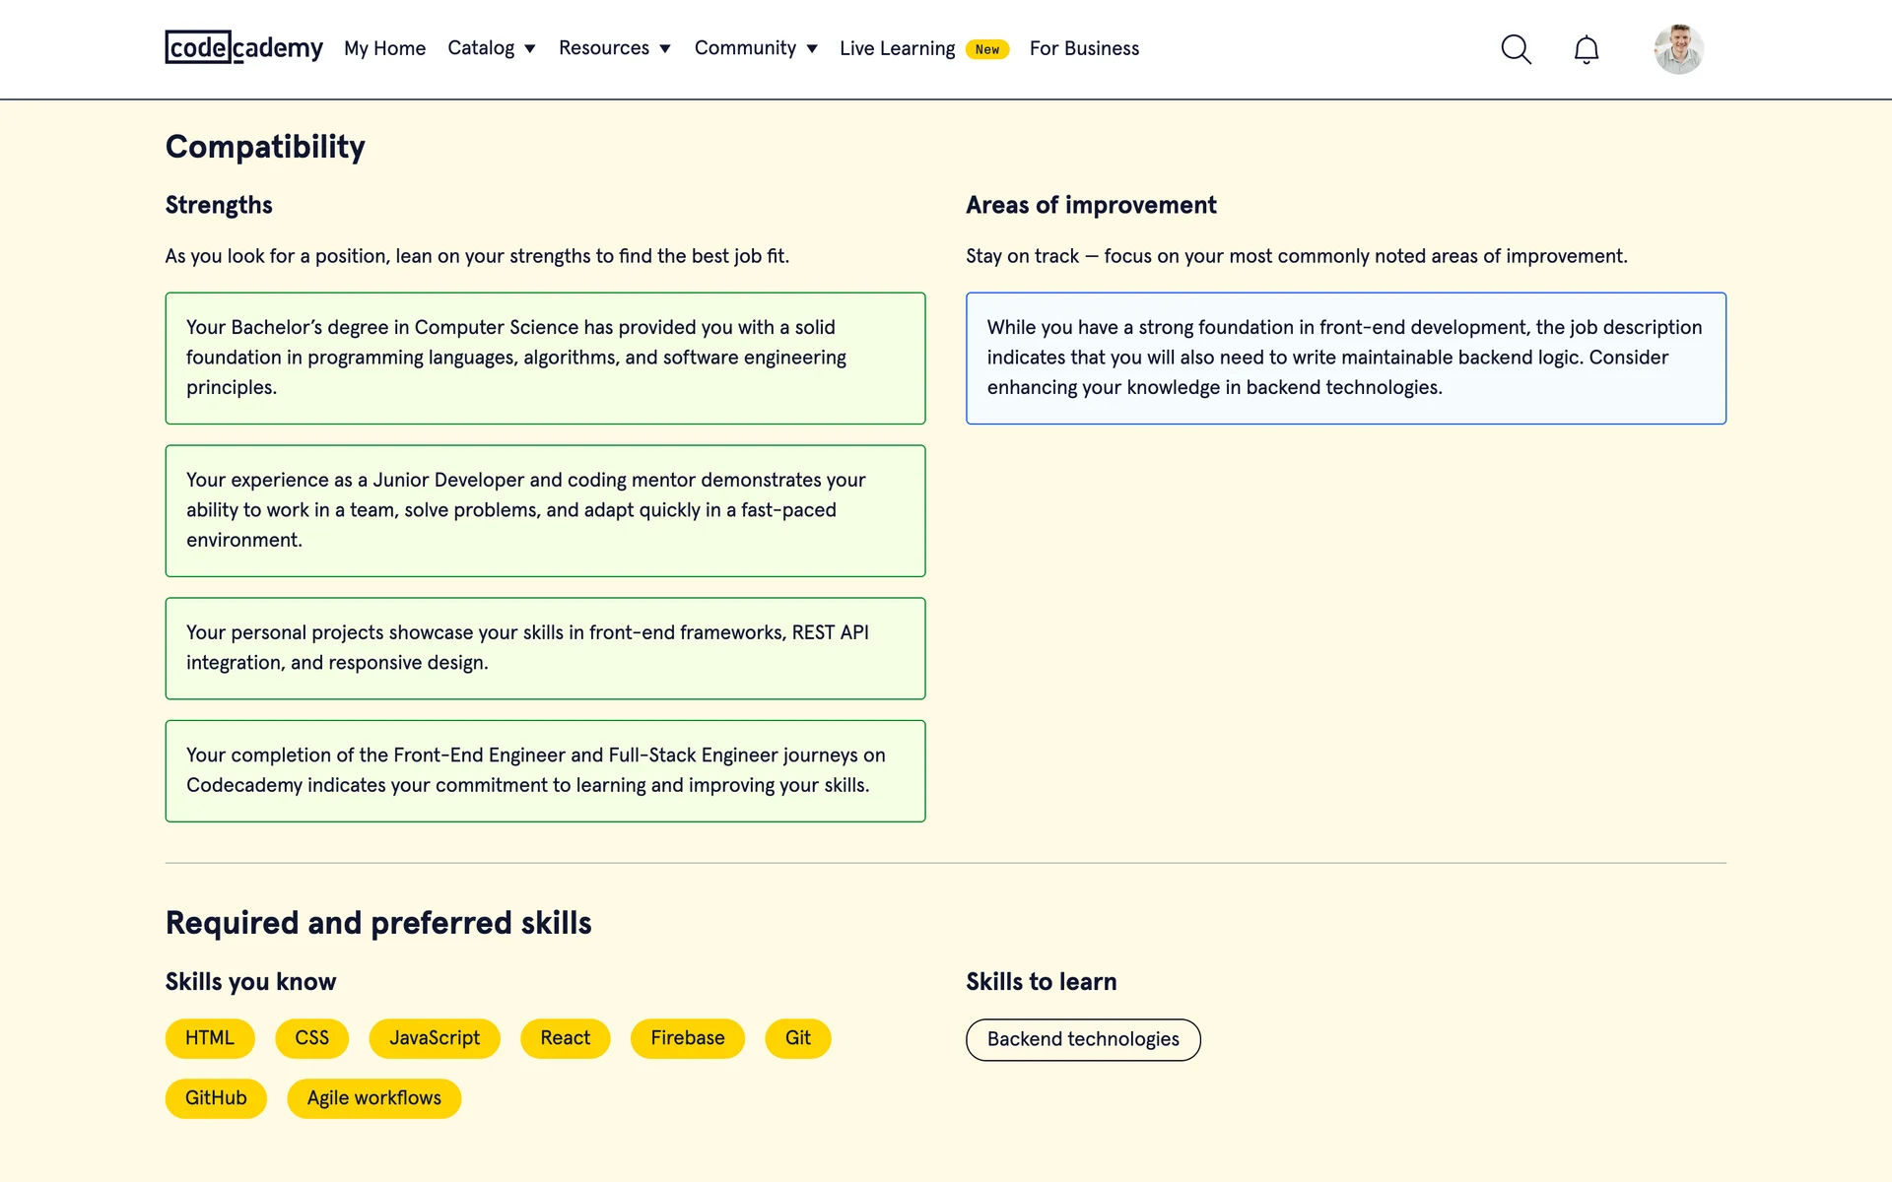Click the JavaScript skill tag
Viewport: 1892px width, 1182px height.
coord(435,1038)
